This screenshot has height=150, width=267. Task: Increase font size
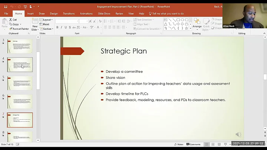(90, 21)
